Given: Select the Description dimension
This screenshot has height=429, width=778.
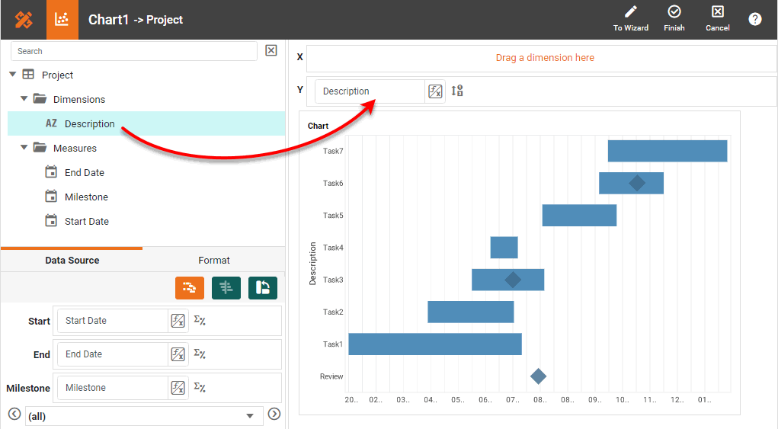Looking at the screenshot, I should point(89,123).
